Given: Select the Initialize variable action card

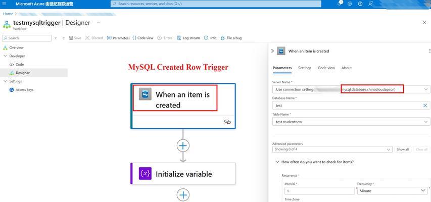Looking at the screenshot, I should click(183, 173).
